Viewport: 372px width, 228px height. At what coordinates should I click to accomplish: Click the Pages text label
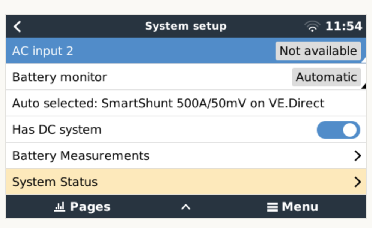pyautogui.click(x=90, y=207)
